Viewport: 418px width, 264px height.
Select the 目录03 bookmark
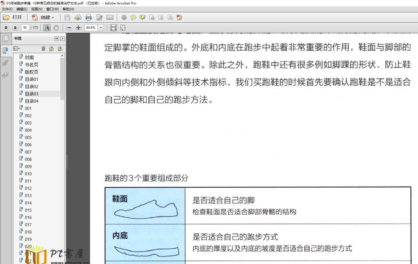[x=31, y=94]
